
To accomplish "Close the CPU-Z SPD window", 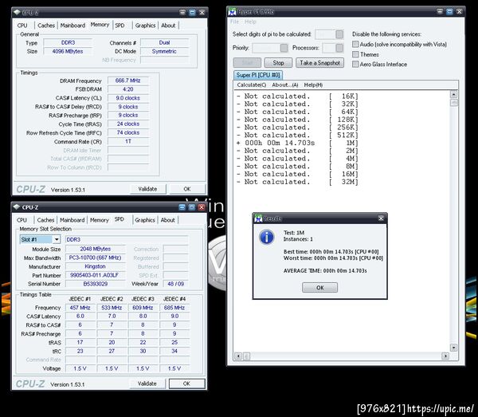I will (x=202, y=207).
